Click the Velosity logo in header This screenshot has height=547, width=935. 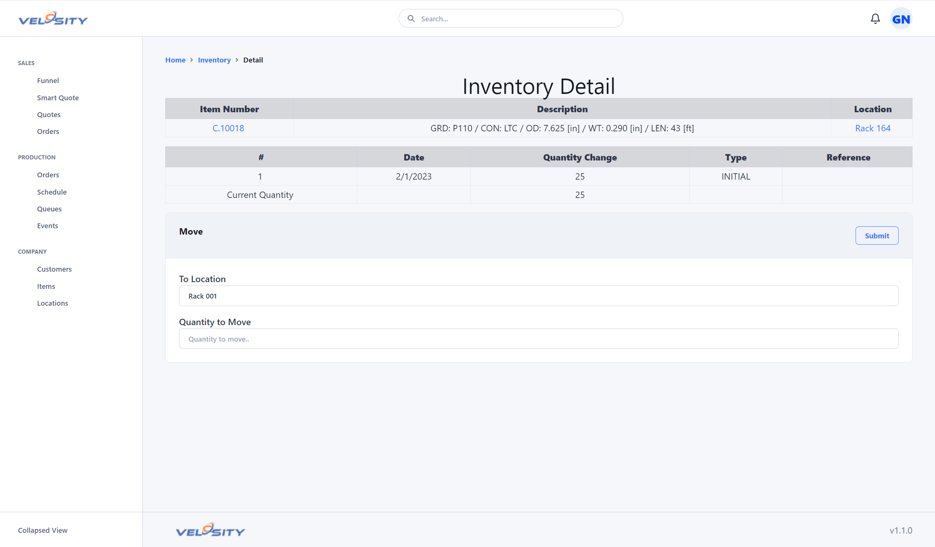(x=53, y=18)
